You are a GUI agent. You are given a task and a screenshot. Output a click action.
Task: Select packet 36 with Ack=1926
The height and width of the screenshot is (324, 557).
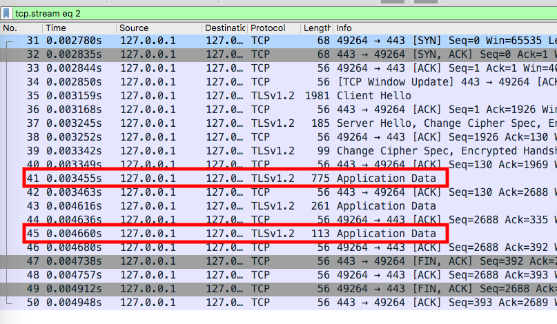click(x=279, y=110)
